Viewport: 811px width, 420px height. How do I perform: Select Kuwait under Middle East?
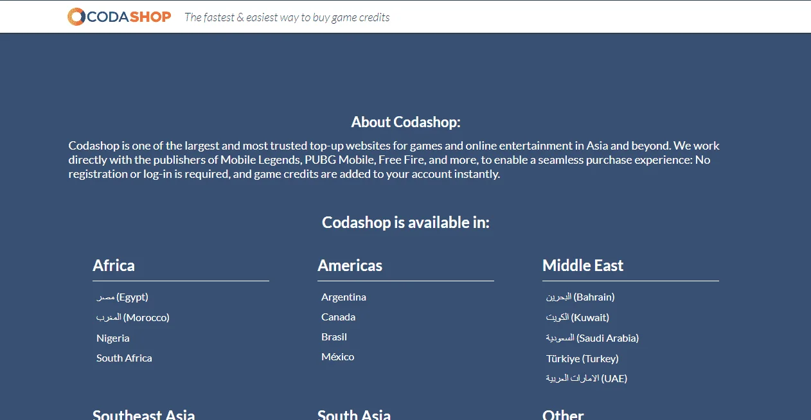[578, 317]
